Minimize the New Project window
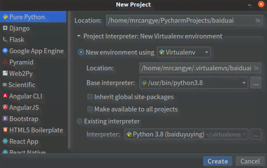Image resolution: width=267 pixels, height=168 pixels. click(x=249, y=5)
